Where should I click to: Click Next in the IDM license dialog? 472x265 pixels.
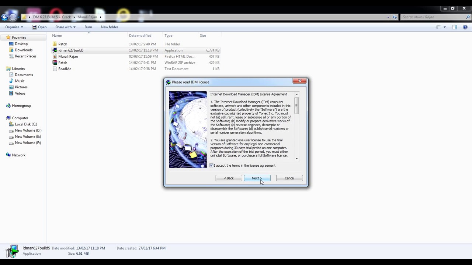(257, 178)
